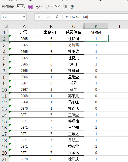Click the name cell 王意之

coord(74,134)
